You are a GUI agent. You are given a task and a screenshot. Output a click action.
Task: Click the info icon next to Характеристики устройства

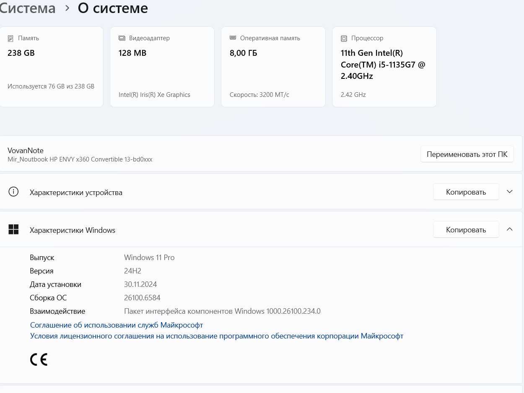13,192
